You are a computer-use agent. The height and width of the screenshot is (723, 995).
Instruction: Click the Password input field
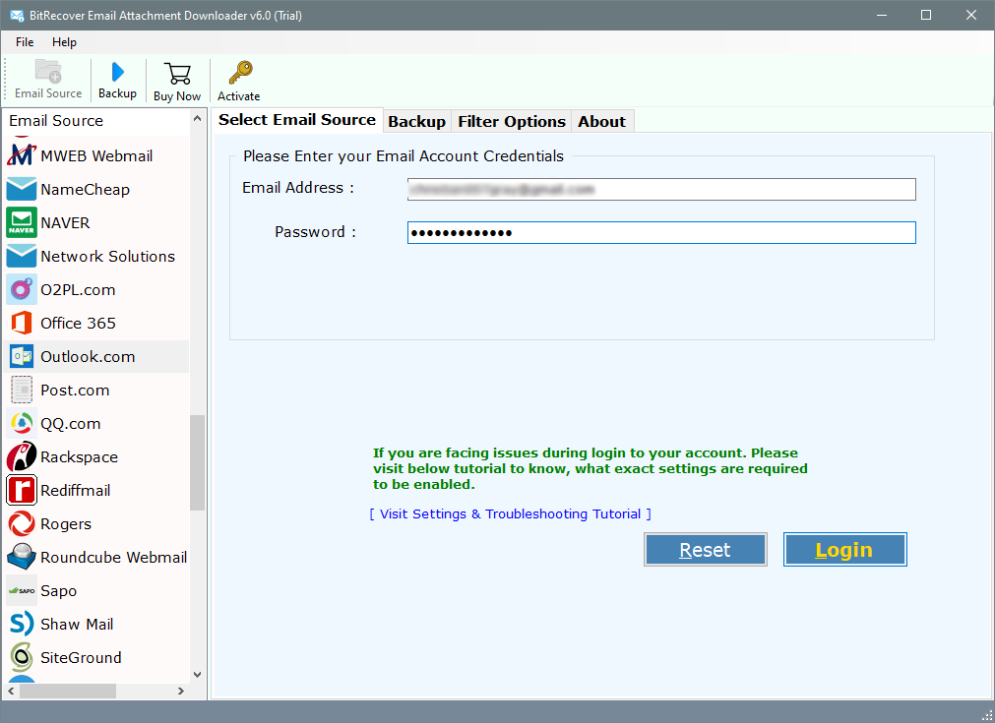coord(661,233)
